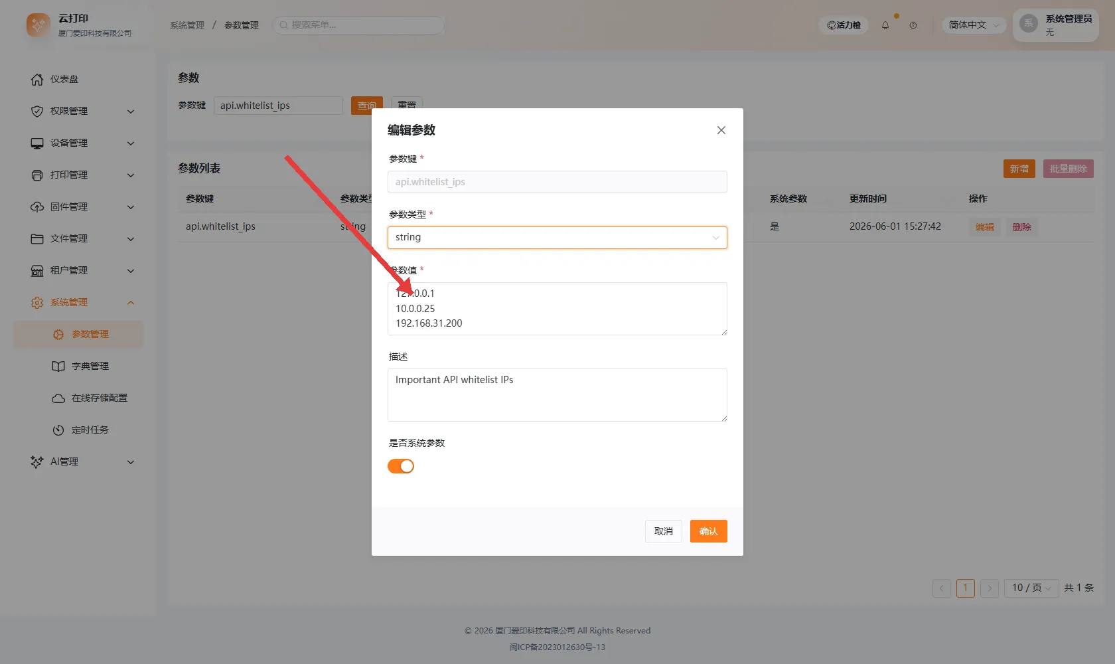Click the next page arrow

(x=990, y=588)
